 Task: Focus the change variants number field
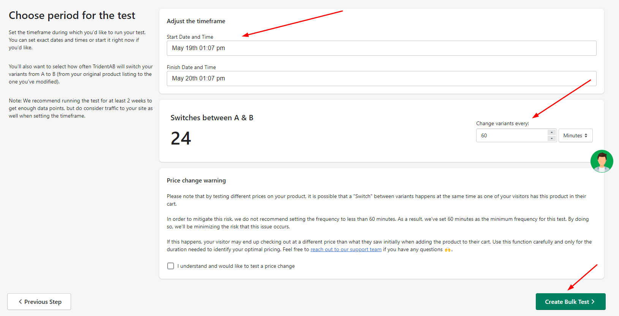tap(511, 135)
